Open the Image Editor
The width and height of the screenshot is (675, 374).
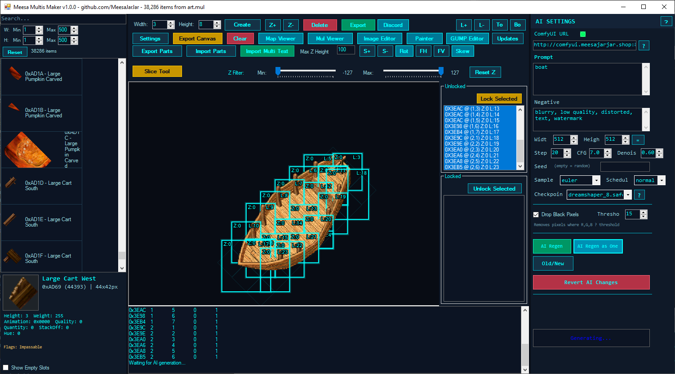pos(380,38)
